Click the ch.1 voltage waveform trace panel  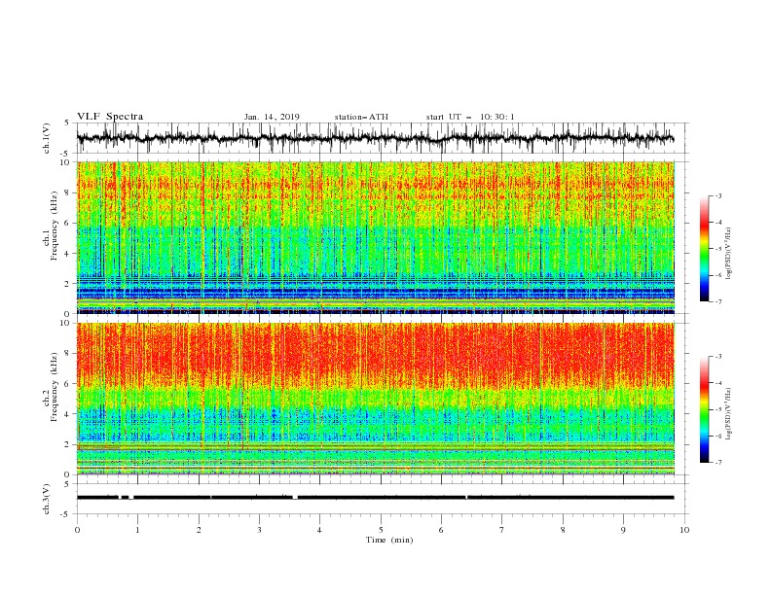point(383,138)
